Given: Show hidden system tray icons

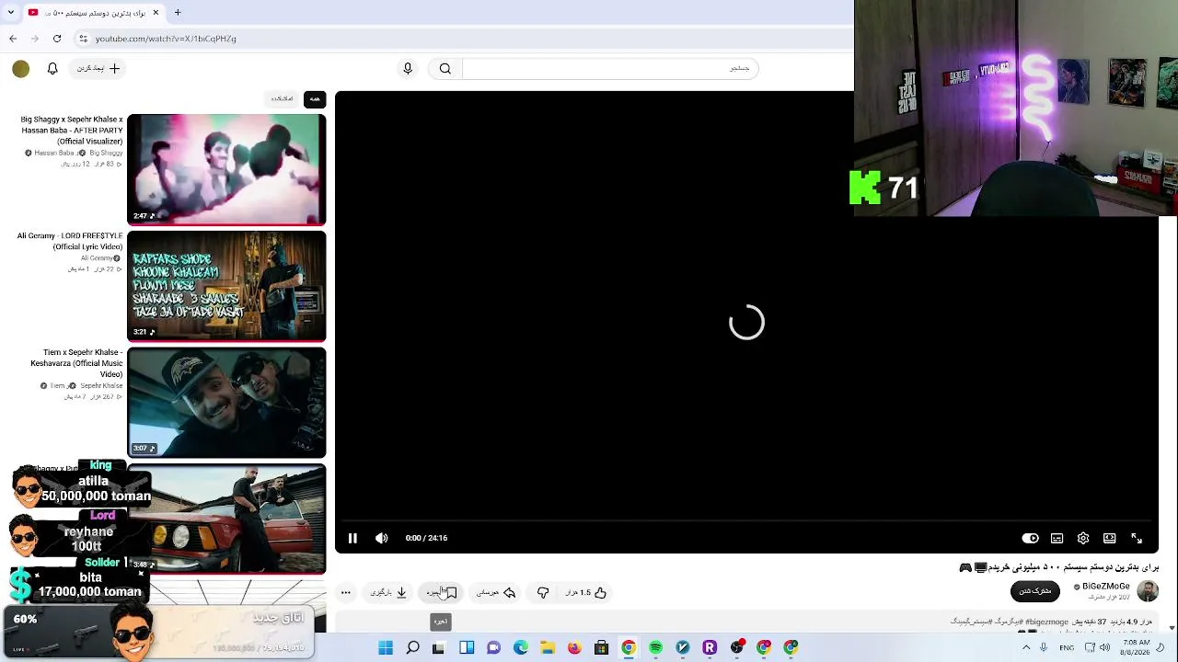Looking at the screenshot, I should click(1026, 648).
